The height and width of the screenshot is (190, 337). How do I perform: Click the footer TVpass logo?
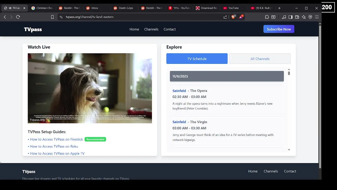29,172
